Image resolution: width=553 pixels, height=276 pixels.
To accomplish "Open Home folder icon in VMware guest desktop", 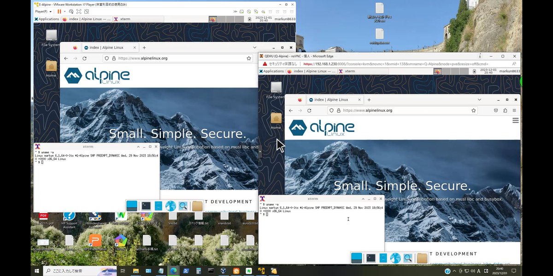I will 51,69.
